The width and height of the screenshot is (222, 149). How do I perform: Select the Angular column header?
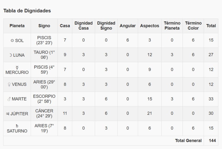(127, 26)
